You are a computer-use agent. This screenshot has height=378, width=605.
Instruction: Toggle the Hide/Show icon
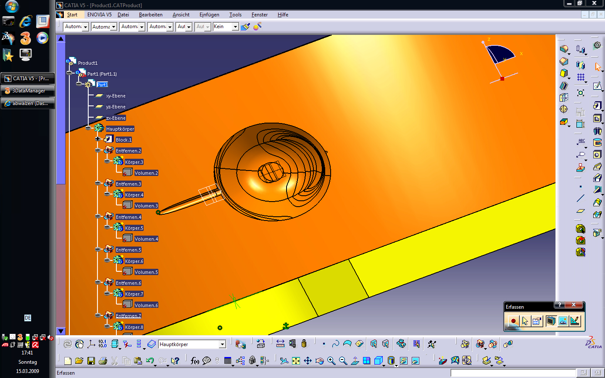click(x=404, y=361)
